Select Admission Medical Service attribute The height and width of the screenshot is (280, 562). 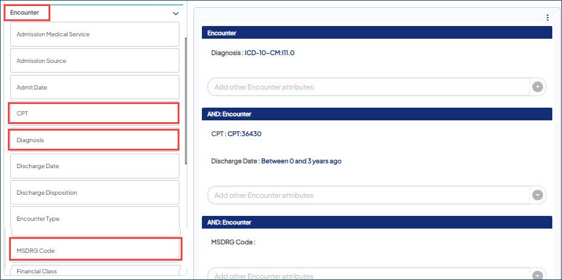coord(95,34)
